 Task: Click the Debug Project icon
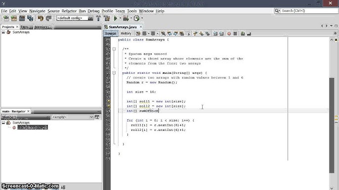(x=126, y=18)
